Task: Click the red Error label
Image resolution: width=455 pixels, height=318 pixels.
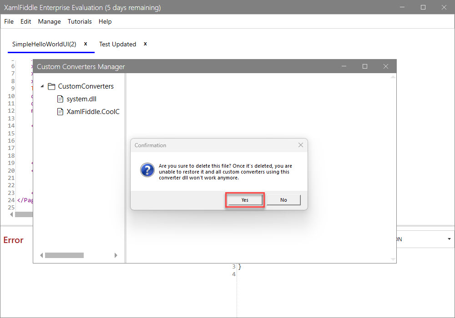Action: pyautogui.click(x=13, y=240)
